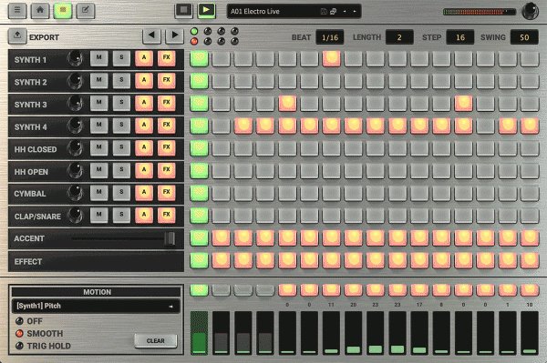
Task: Click the ACCENT amount slider handle
Action: (170, 238)
